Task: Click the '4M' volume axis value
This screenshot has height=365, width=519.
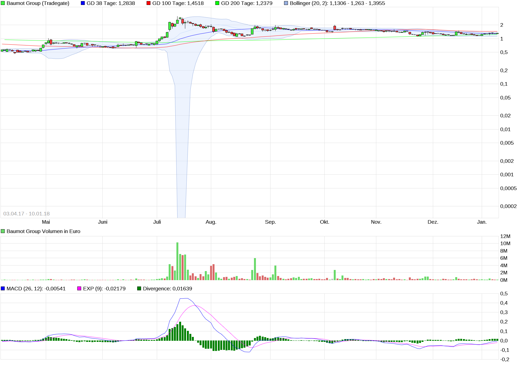Action: click(504, 266)
